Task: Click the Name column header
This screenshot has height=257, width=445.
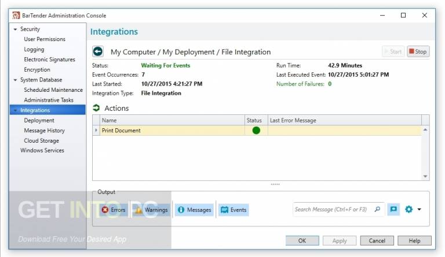Action: (172, 120)
